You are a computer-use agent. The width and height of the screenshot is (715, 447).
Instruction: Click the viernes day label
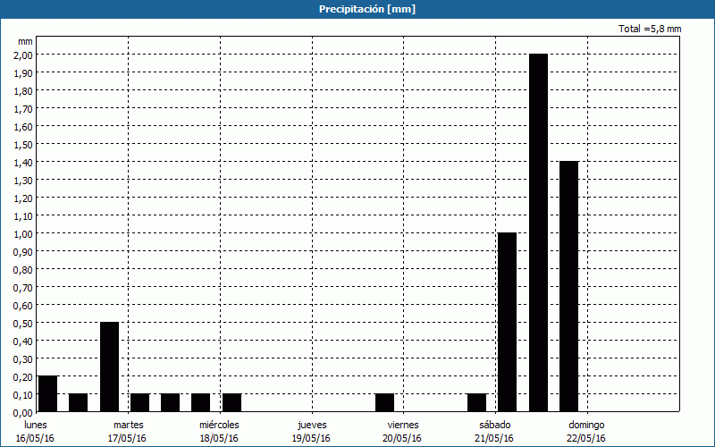point(403,425)
